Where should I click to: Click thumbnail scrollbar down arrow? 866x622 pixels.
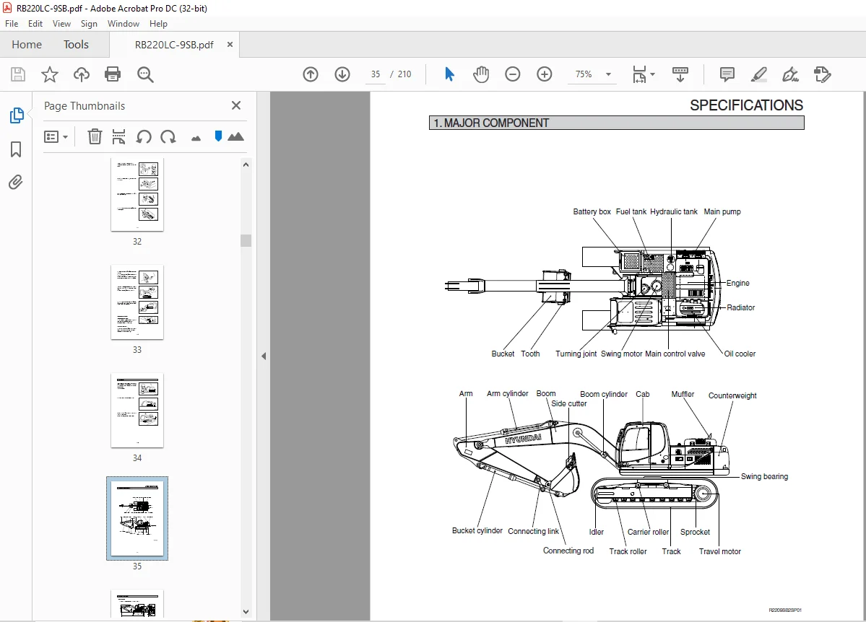pyautogui.click(x=246, y=611)
